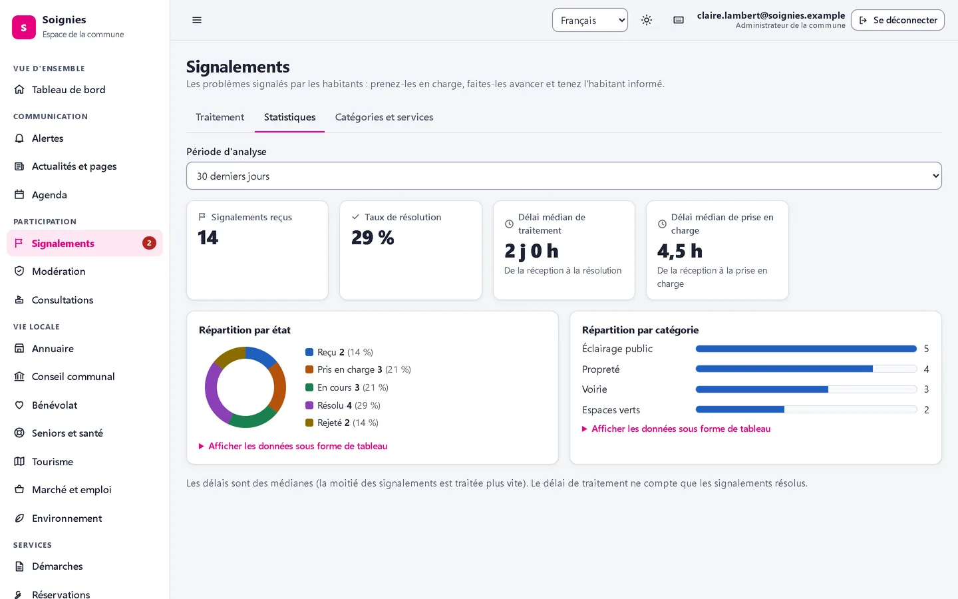958x599 pixels.
Task: Click the '4,5 h' median value
Action: tap(680, 251)
